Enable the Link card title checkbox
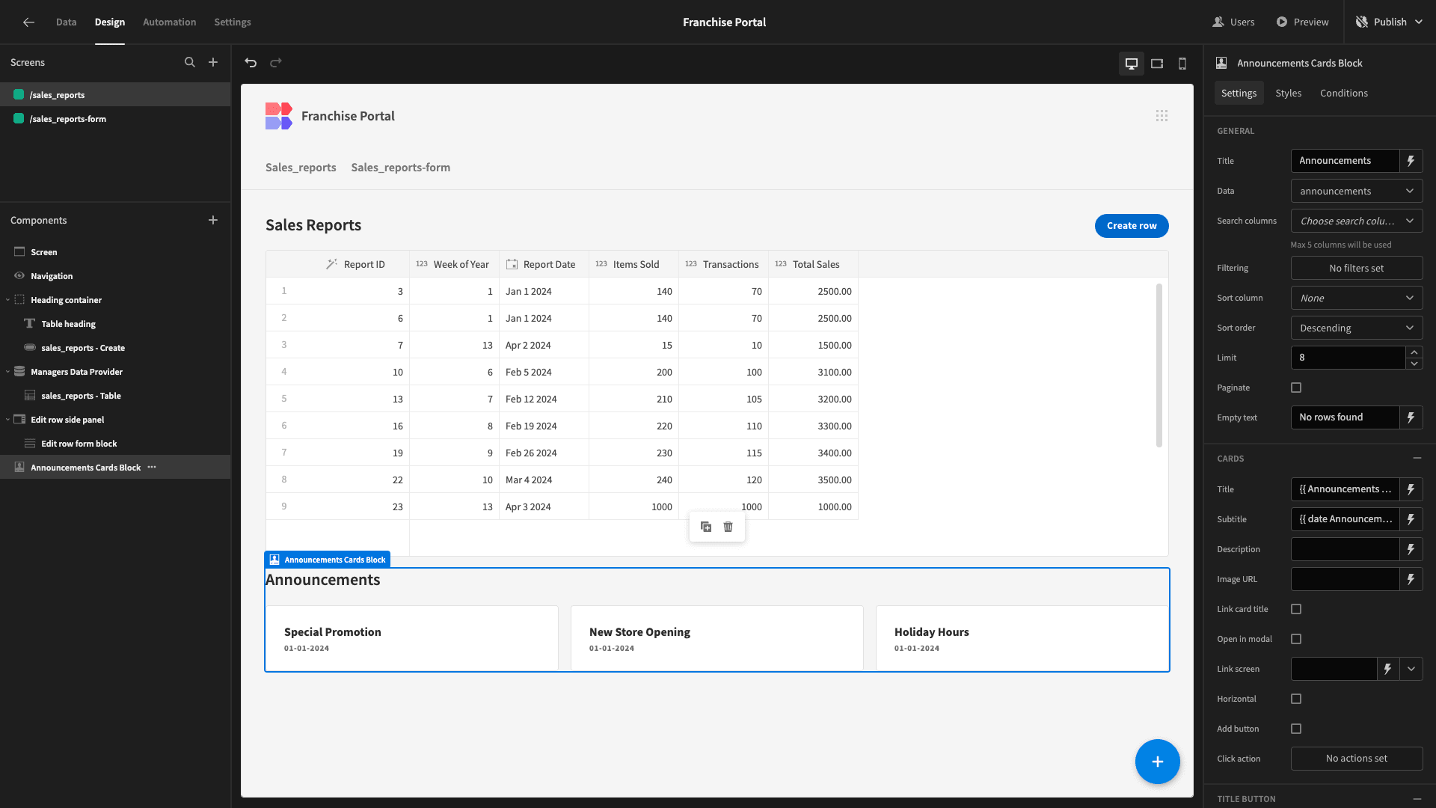Image resolution: width=1436 pixels, height=808 pixels. [x=1296, y=609]
